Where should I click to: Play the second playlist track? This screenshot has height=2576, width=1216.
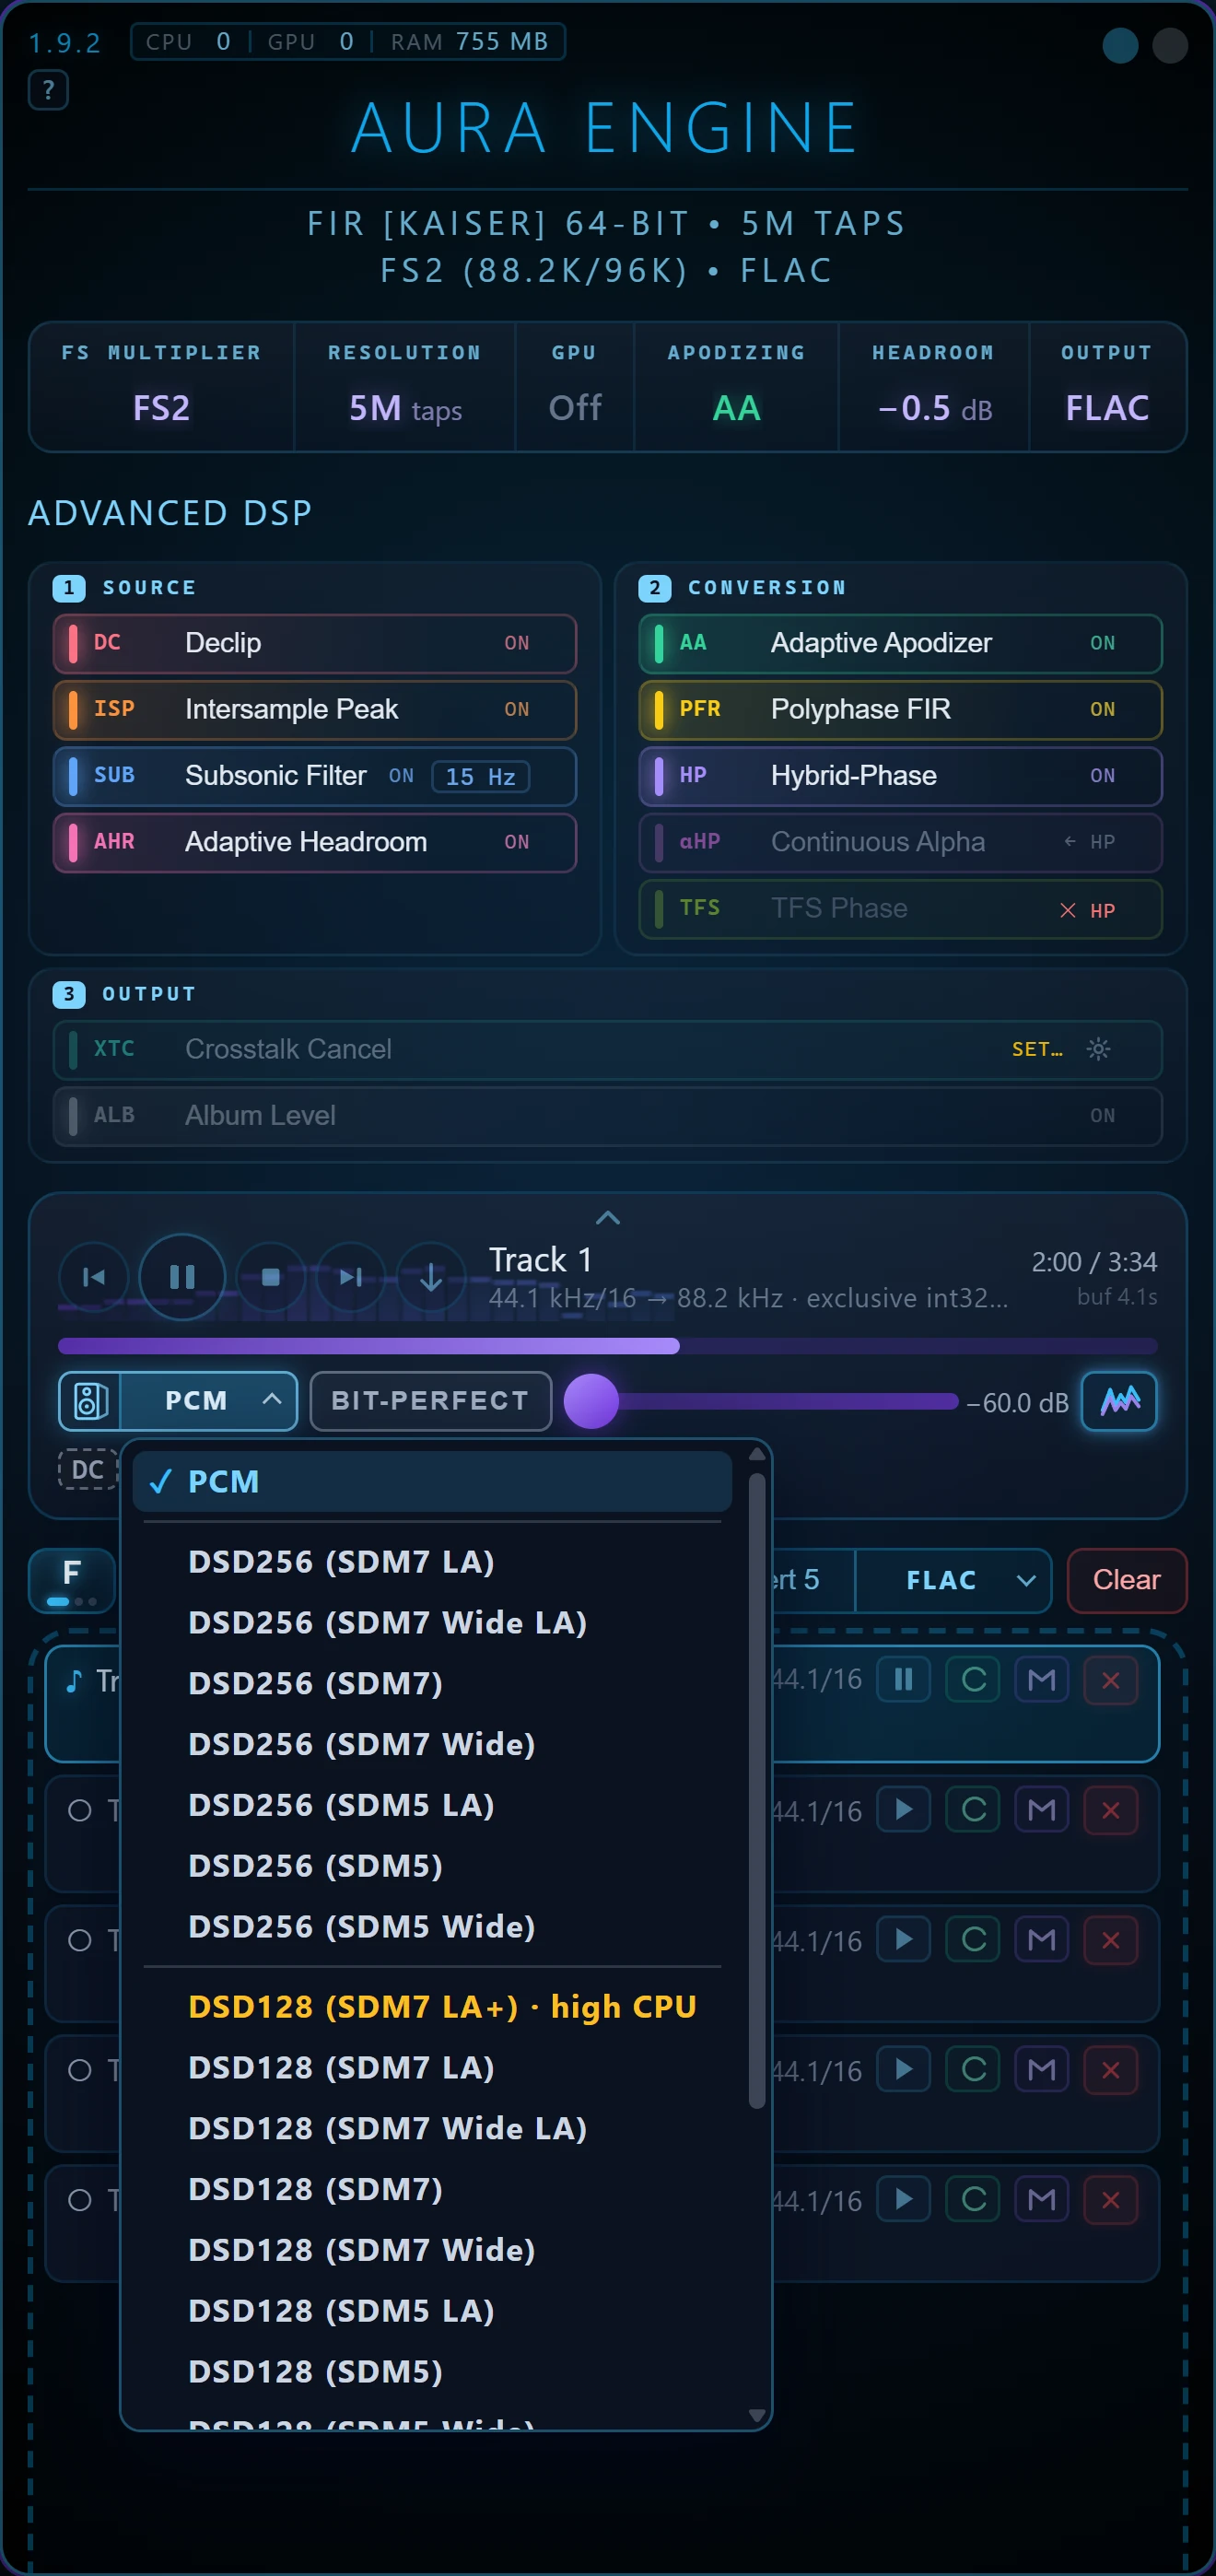point(904,1810)
